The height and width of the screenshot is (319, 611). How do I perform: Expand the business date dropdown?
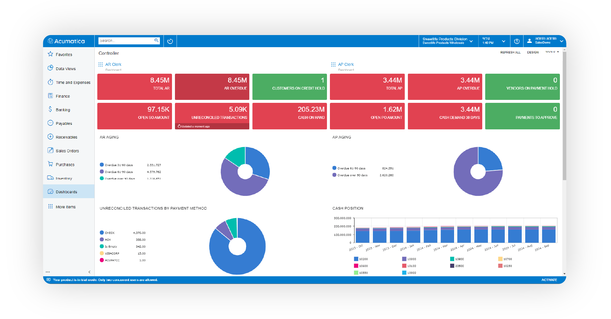pyautogui.click(x=504, y=41)
